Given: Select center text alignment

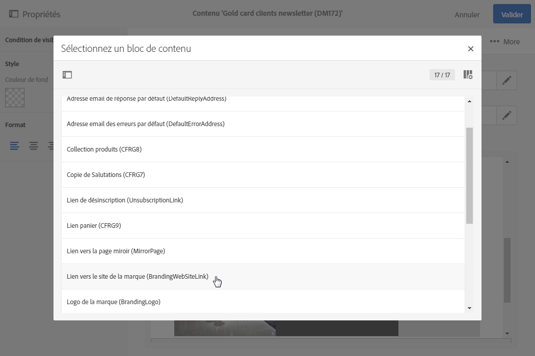Looking at the screenshot, I should click(34, 146).
